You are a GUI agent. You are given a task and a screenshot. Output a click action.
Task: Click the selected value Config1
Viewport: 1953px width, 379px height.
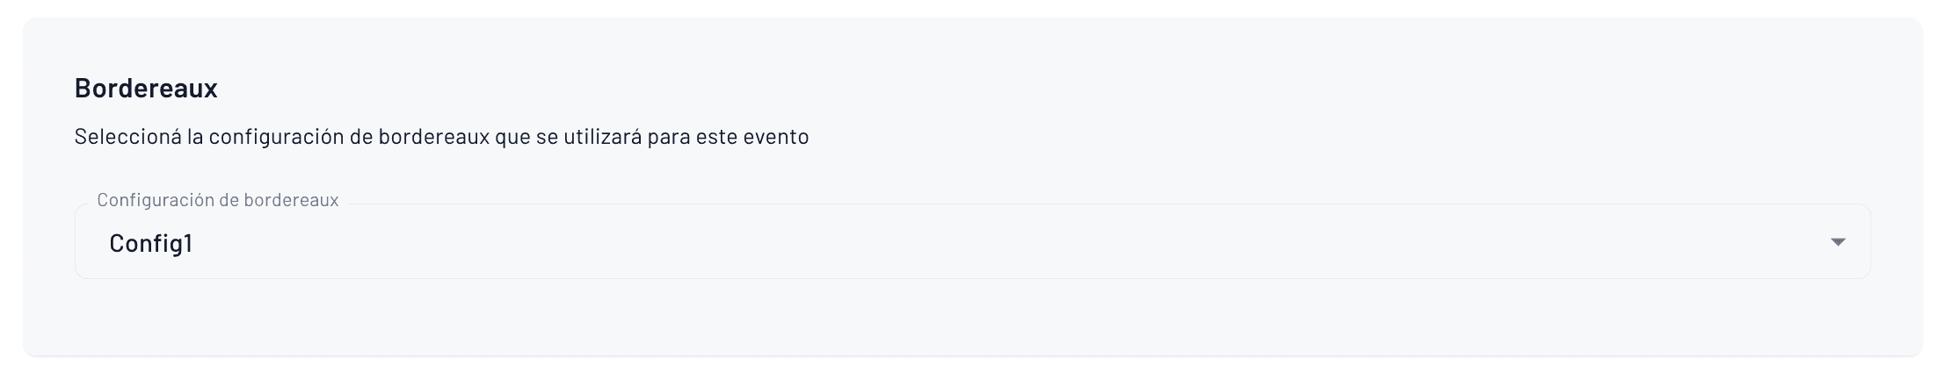point(150,244)
